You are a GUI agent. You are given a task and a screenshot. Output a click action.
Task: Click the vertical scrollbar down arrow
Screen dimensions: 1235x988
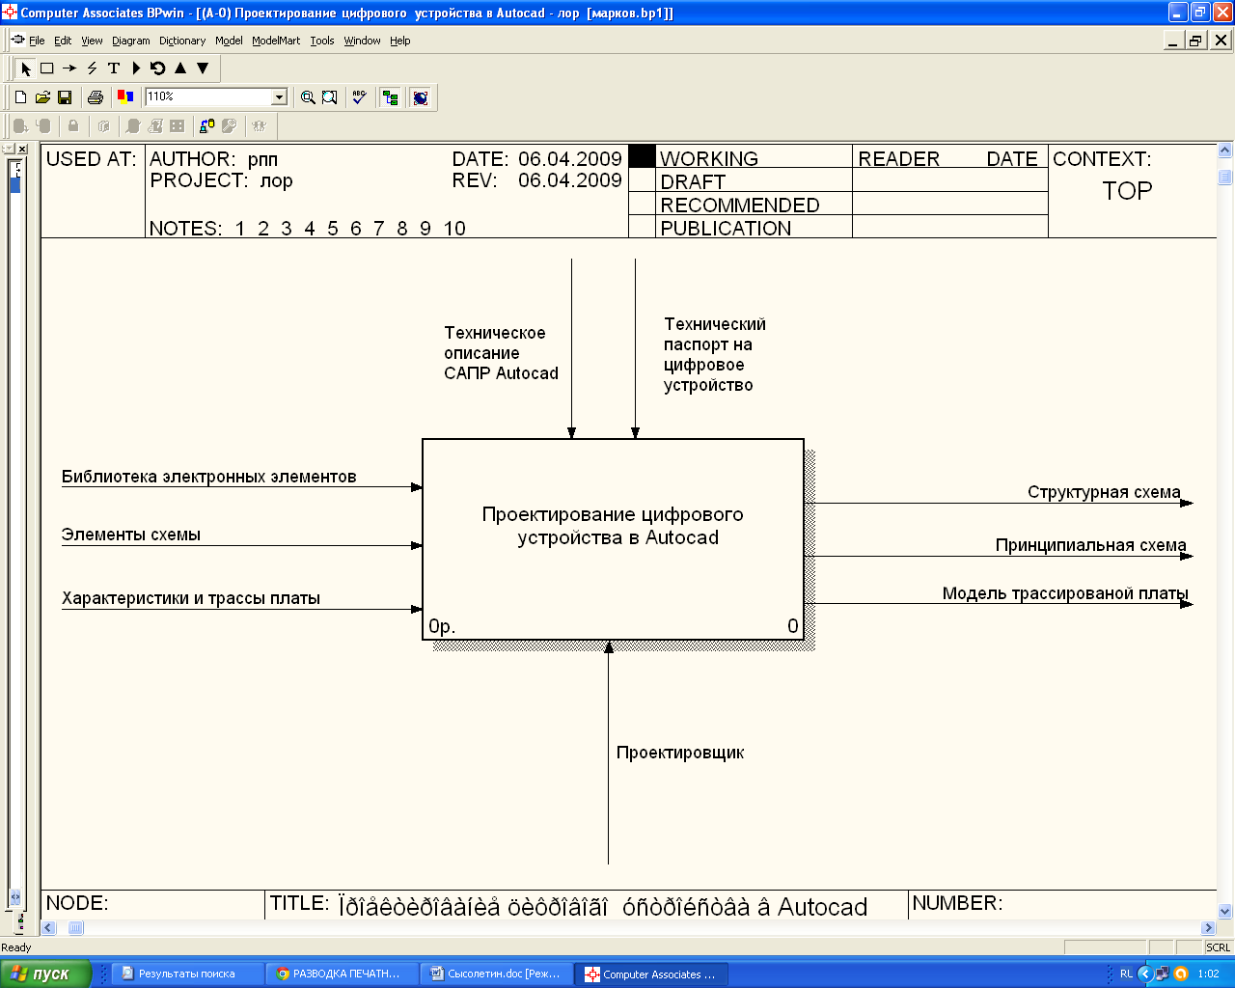(1225, 911)
